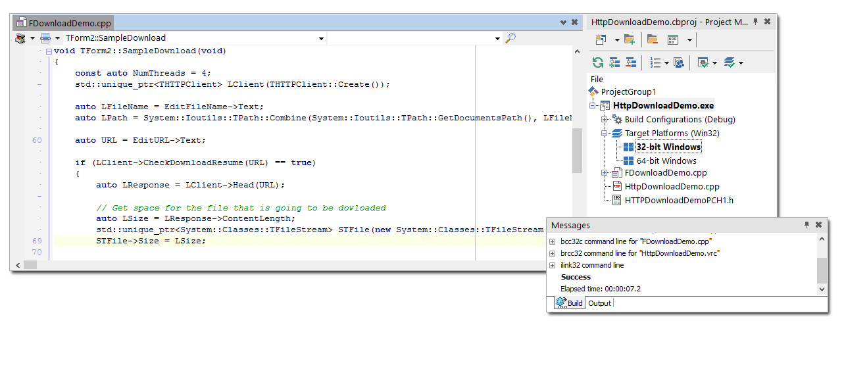Image resolution: width=844 pixels, height=369 pixels.
Task: Pin the Project Manager panel
Action: [x=756, y=22]
